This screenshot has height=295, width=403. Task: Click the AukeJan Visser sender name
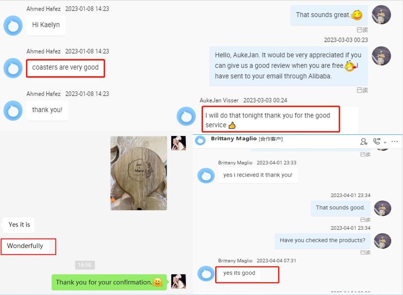(219, 100)
